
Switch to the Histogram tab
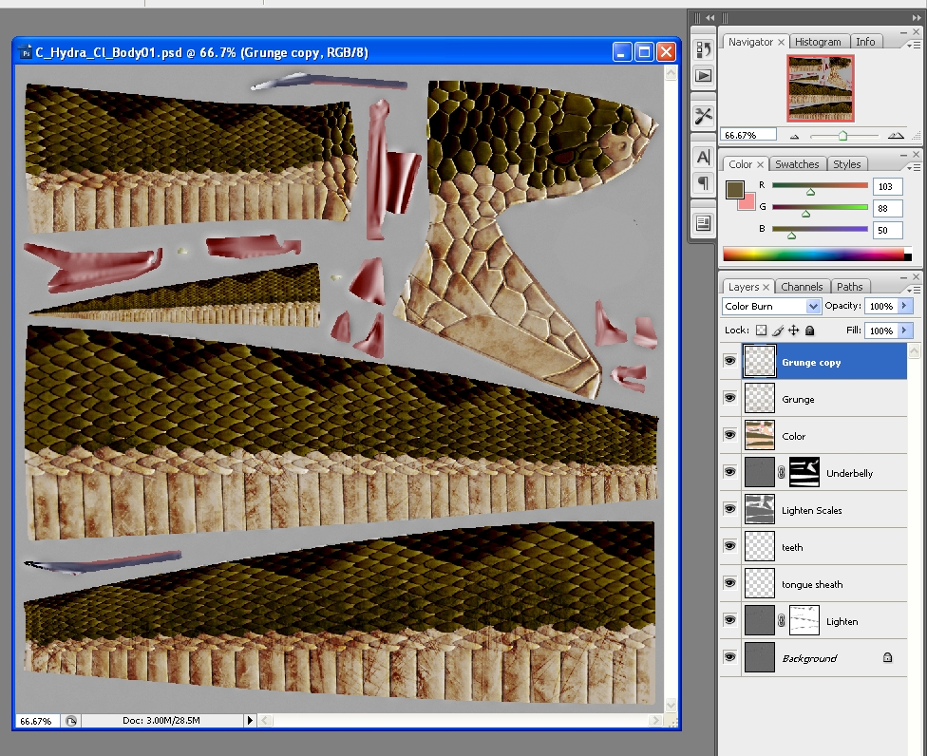coord(819,41)
